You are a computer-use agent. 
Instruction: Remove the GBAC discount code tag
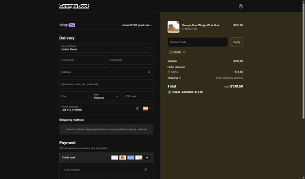pyautogui.click(x=184, y=52)
